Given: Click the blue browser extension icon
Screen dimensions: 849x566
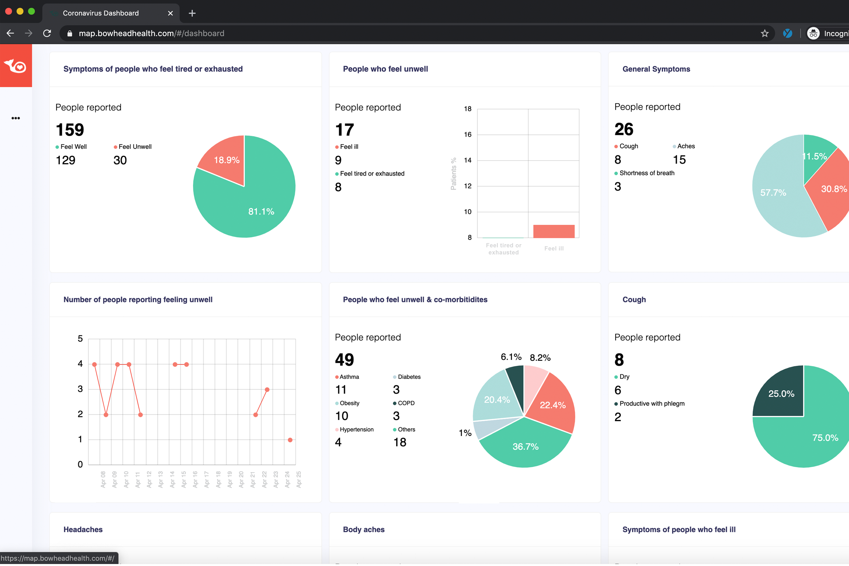Looking at the screenshot, I should [x=788, y=34].
